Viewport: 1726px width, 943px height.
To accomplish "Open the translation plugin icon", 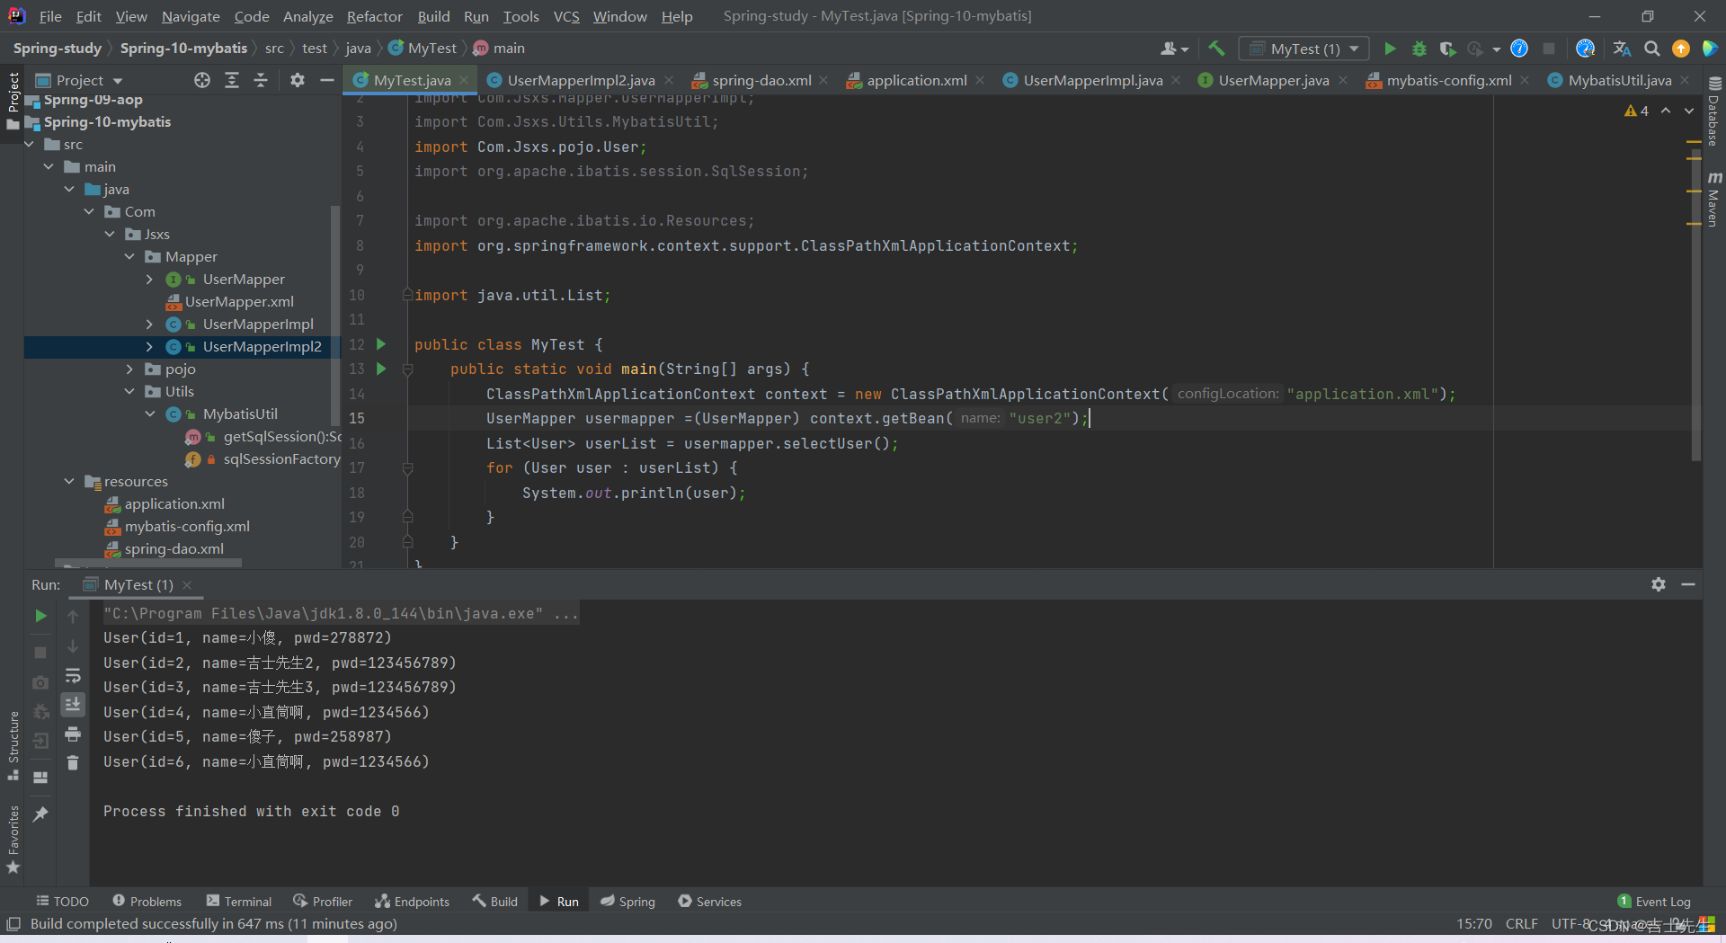I will pyautogui.click(x=1622, y=49).
